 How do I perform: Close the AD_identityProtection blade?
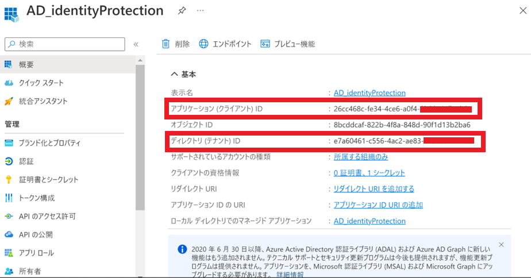pos(523,10)
